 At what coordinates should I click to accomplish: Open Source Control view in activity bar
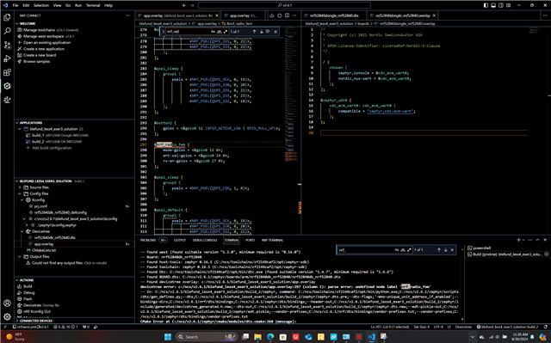7,45
